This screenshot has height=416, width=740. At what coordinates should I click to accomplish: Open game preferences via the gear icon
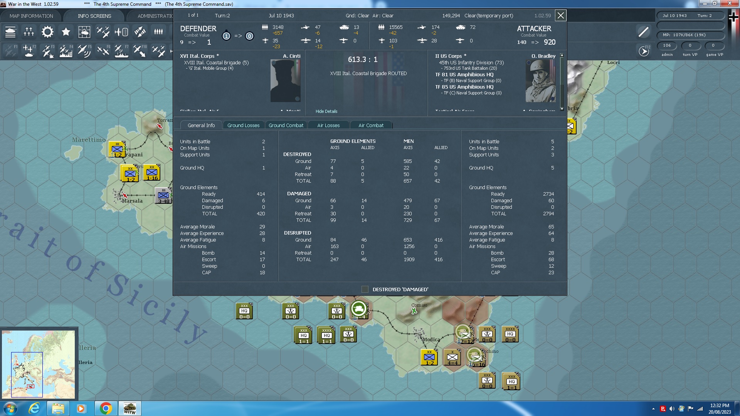47,32
